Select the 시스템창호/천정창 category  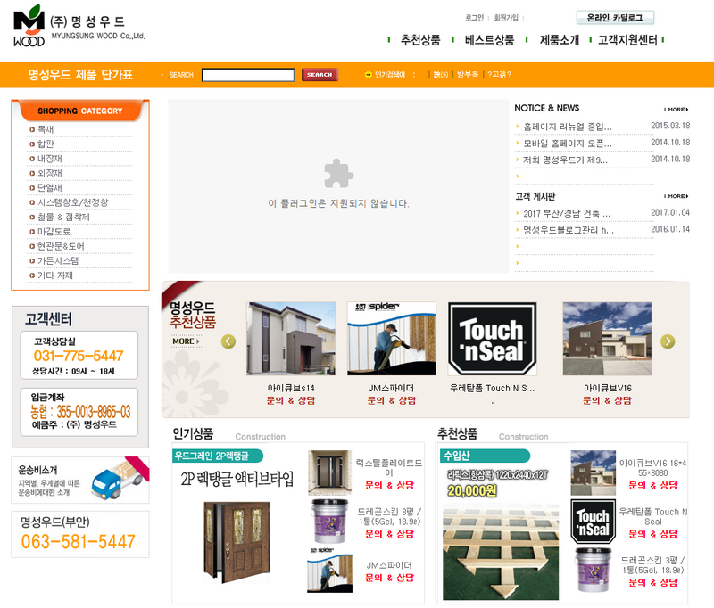click(73, 202)
